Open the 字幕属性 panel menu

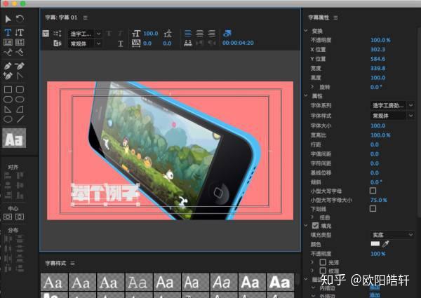(x=335, y=18)
